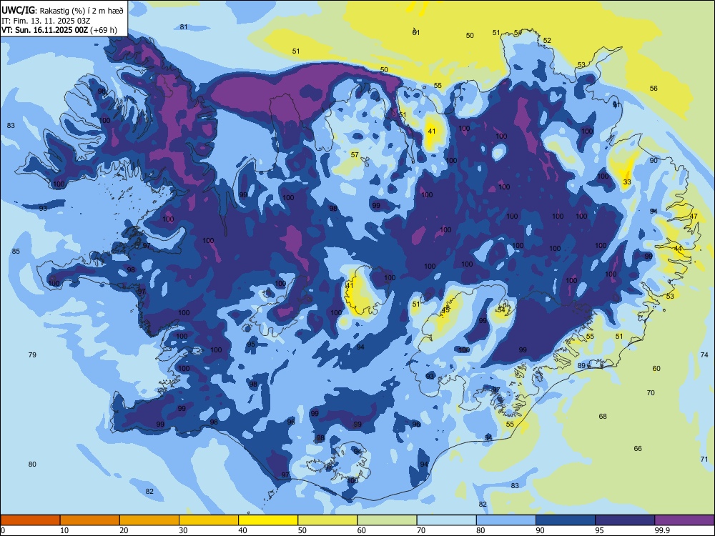Select the bright yellow 40–50 legend swatch
This screenshot has width=715, height=536.
[268, 520]
